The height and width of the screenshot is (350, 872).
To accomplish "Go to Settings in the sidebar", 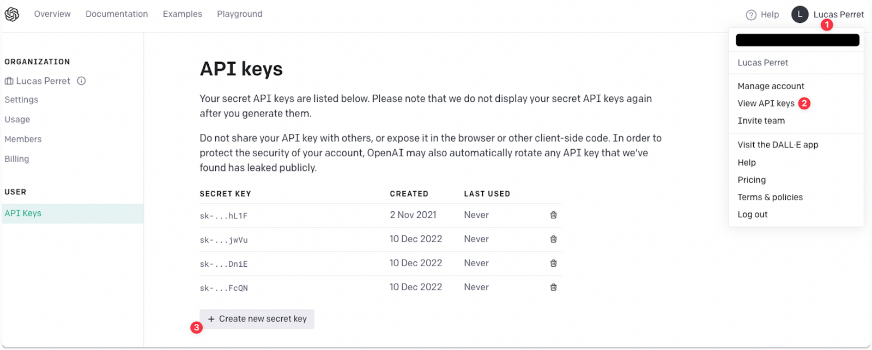I will [21, 100].
